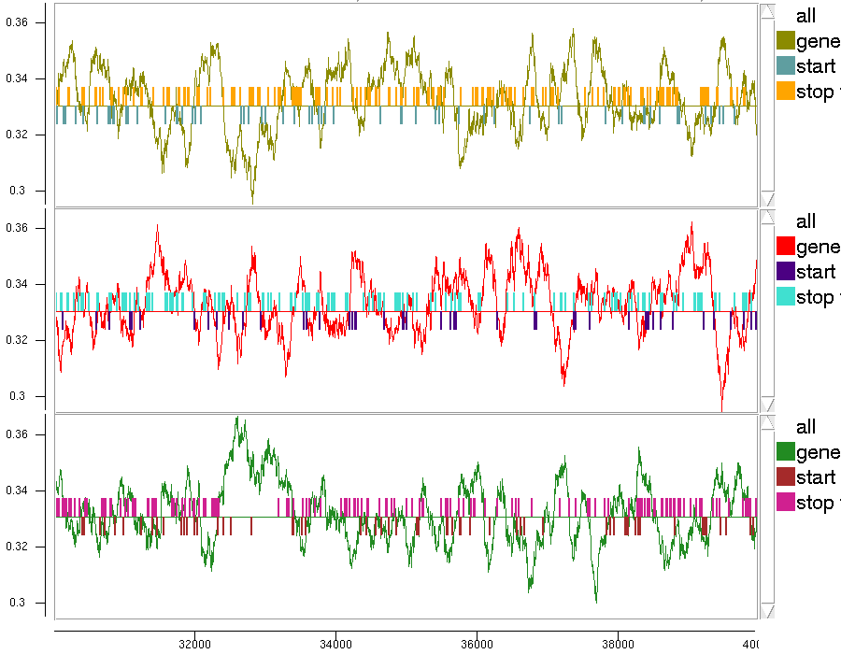This screenshot has height=654, width=841.
Task: Click the top panel vertical scrollbar track
Action: point(767,105)
